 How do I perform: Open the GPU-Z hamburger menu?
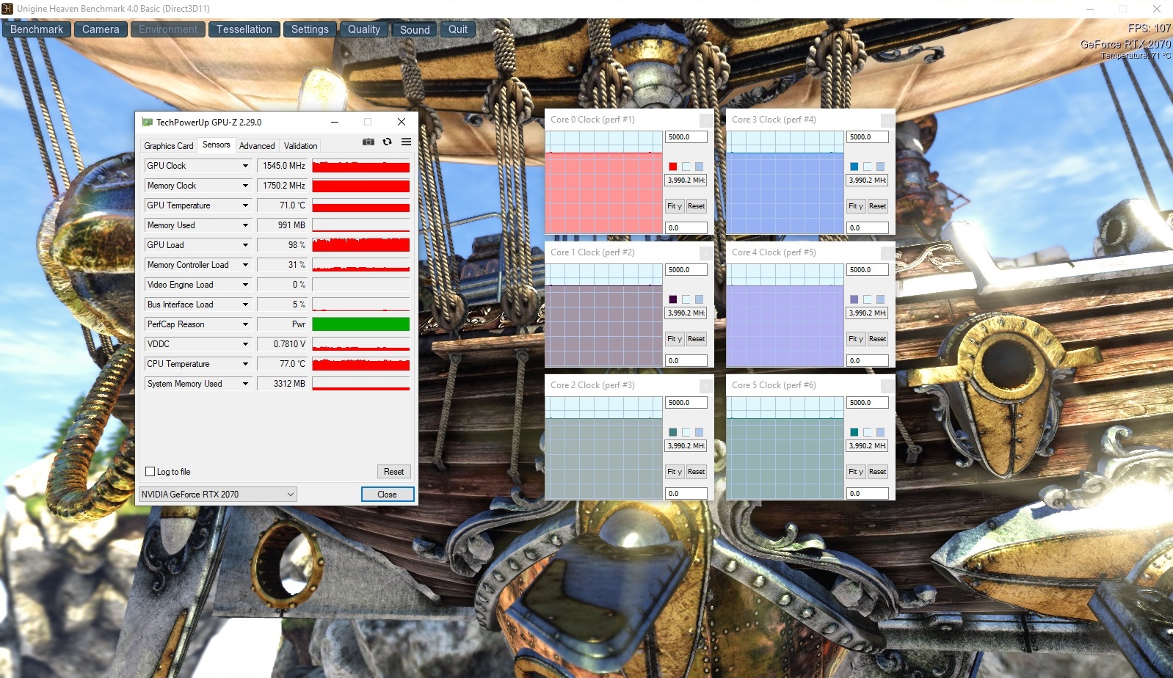pos(406,142)
